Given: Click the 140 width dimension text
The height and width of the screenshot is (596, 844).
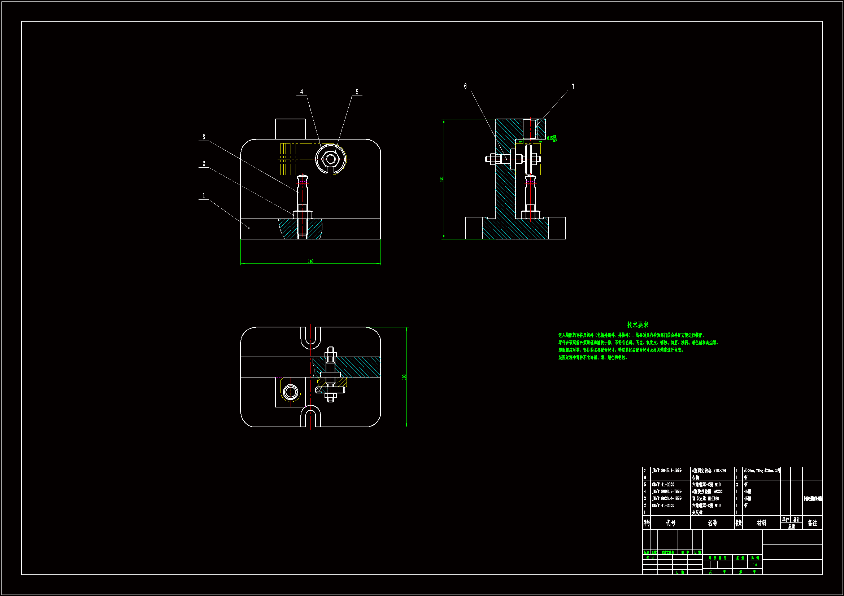Looking at the screenshot, I should tap(310, 261).
